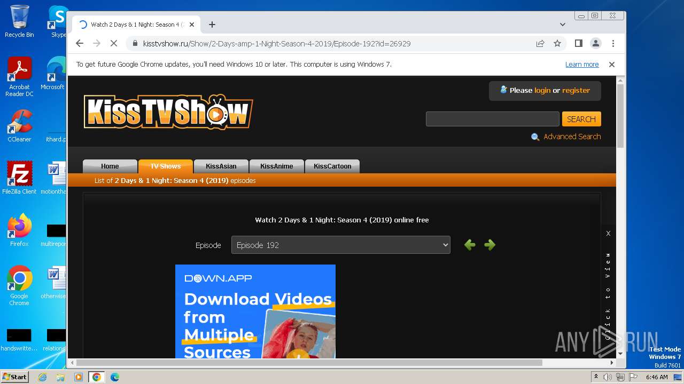Launch CCleaner from the desktop

point(19,126)
